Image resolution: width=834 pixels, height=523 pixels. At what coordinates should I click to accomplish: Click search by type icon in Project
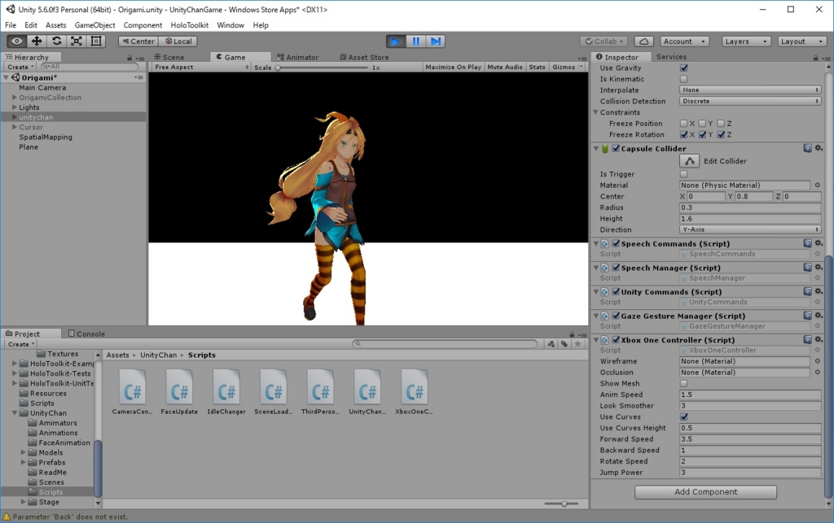(551, 344)
